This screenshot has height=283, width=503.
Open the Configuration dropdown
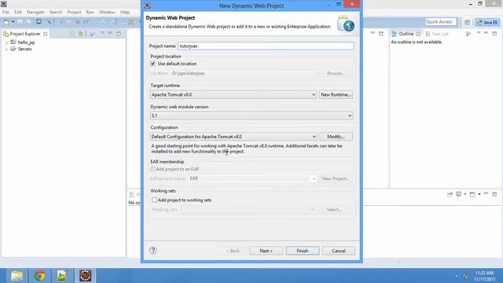[x=233, y=136]
